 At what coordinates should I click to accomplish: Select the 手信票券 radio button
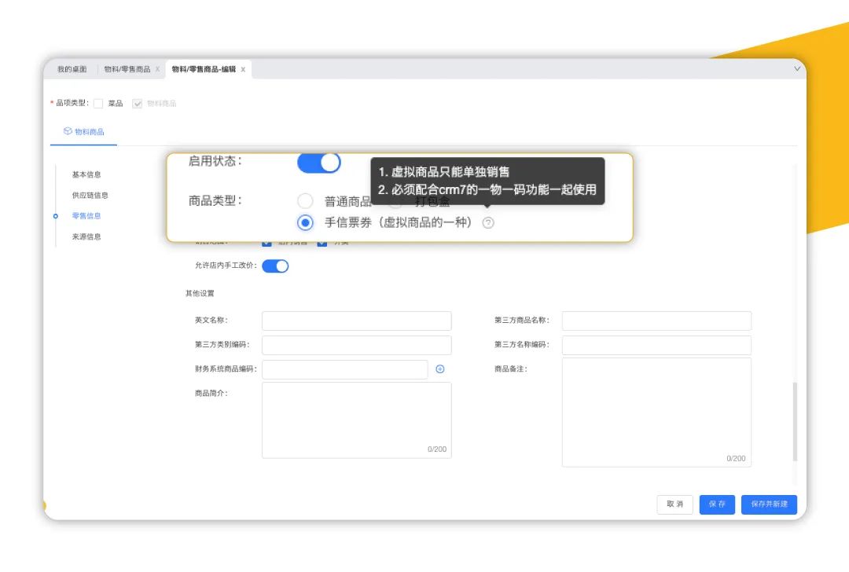pyautogui.click(x=305, y=222)
